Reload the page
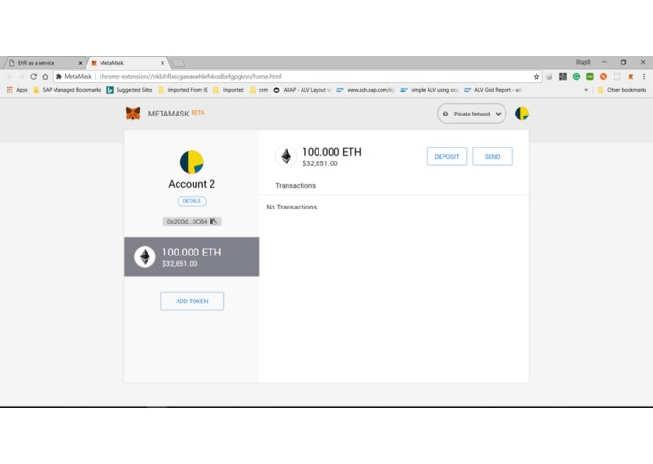 pos(33,77)
